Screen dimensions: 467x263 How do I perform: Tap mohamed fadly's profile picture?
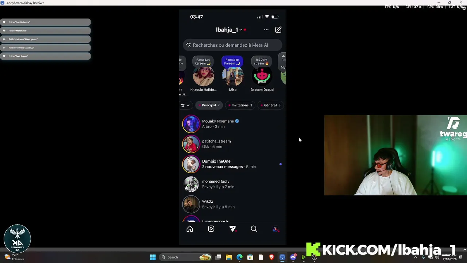(x=191, y=184)
